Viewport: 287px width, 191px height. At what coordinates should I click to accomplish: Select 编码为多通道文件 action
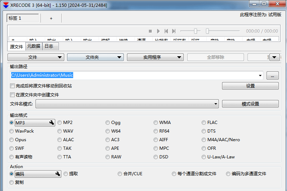[x=228, y=174]
